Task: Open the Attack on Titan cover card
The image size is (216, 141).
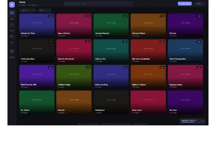Action: pos(37,25)
